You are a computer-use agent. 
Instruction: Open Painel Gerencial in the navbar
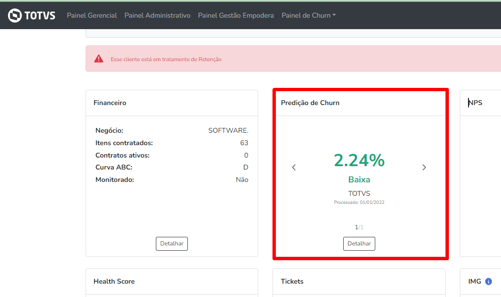(x=92, y=15)
